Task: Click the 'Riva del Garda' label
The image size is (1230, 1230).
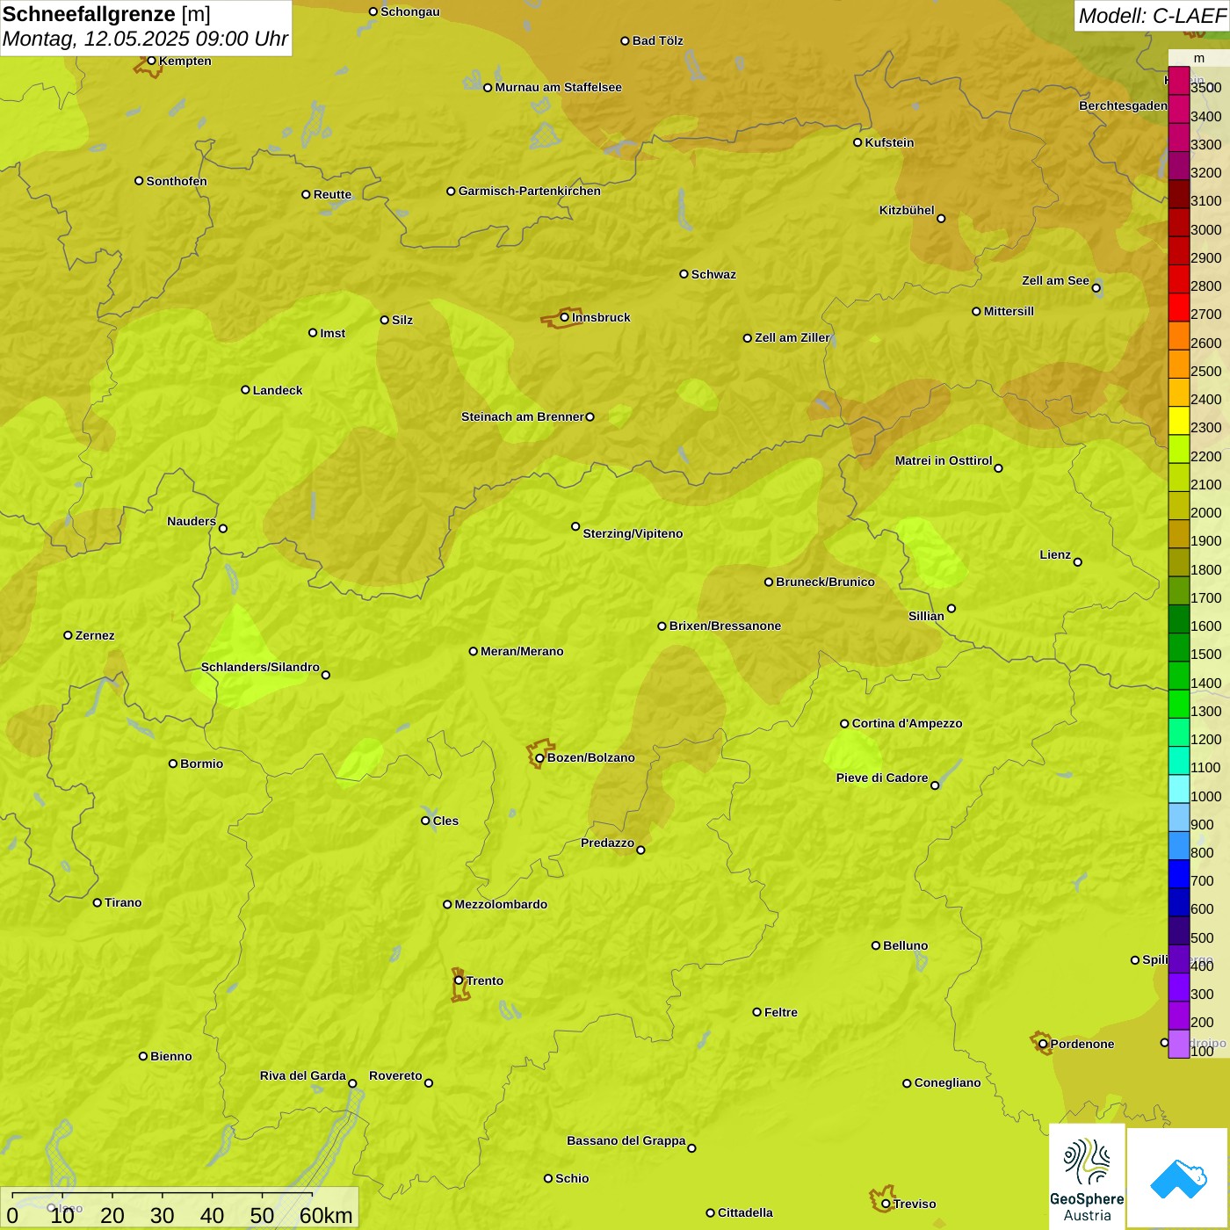Action: coord(303,1075)
